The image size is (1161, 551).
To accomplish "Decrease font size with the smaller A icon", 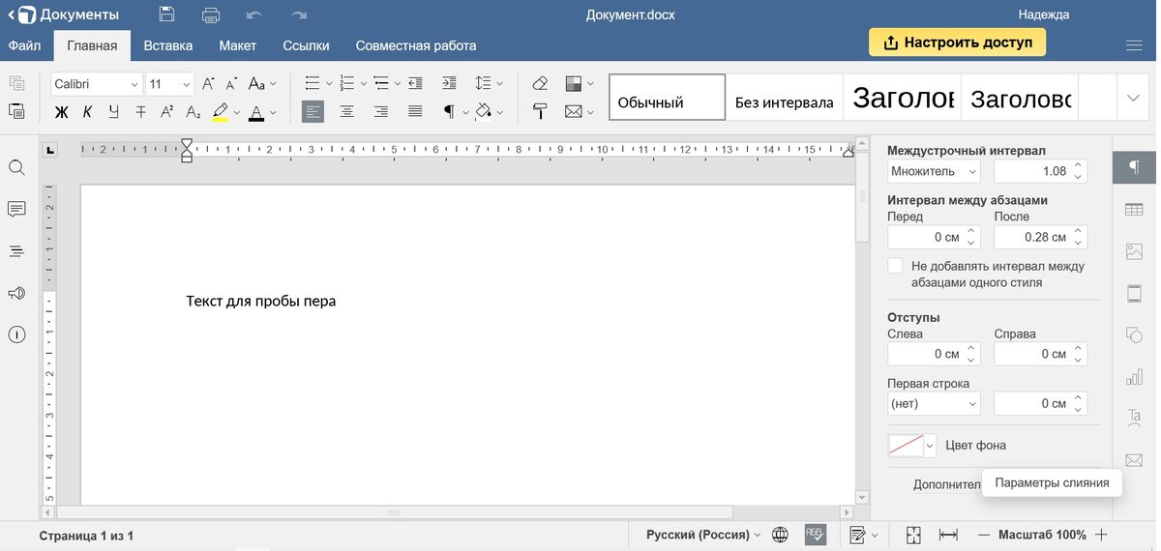I will 231,84.
